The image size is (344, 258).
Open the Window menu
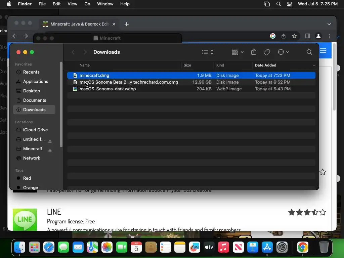coord(105,4)
